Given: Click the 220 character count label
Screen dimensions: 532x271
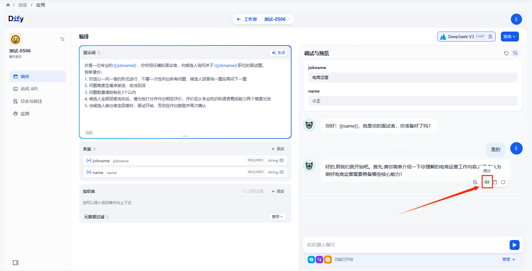Looking at the screenshot, I should coord(89,133).
